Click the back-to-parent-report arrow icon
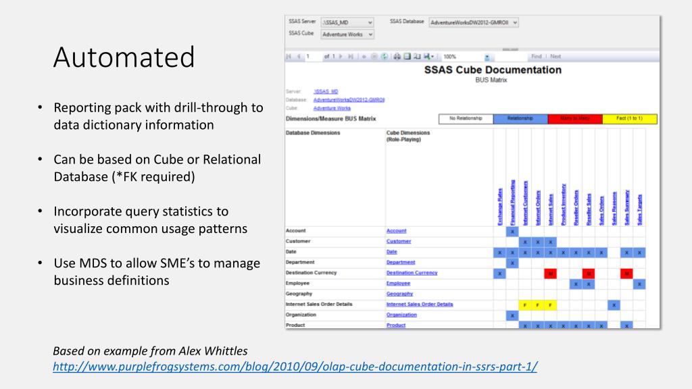Image resolution: width=692 pixels, height=389 pixels. point(364,57)
